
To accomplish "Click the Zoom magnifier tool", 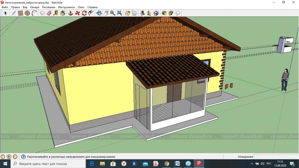I will click(x=112, y=13).
